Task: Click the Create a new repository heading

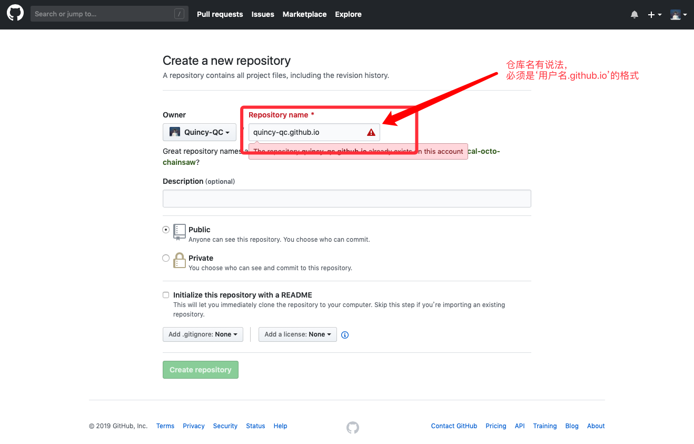Action: click(226, 61)
